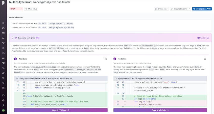Click the removed 'for tag in tags:' line
214x114 pixels.
pos(160,102)
